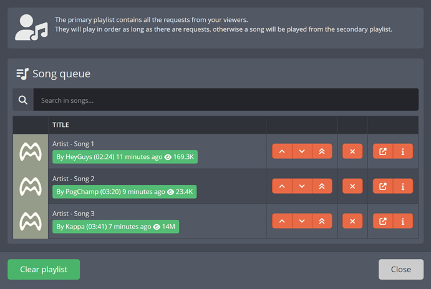Open Song 1 in external link

click(383, 151)
